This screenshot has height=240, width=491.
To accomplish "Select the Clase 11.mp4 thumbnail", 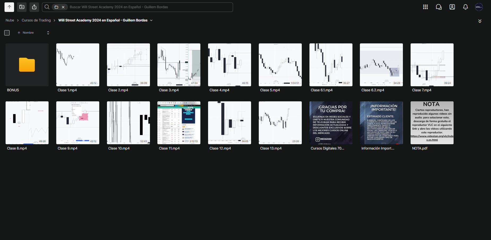I will [x=179, y=123].
